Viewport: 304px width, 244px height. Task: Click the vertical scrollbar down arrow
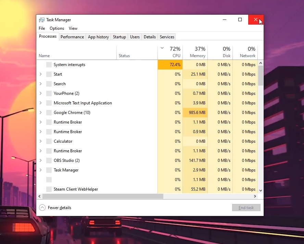(261, 191)
